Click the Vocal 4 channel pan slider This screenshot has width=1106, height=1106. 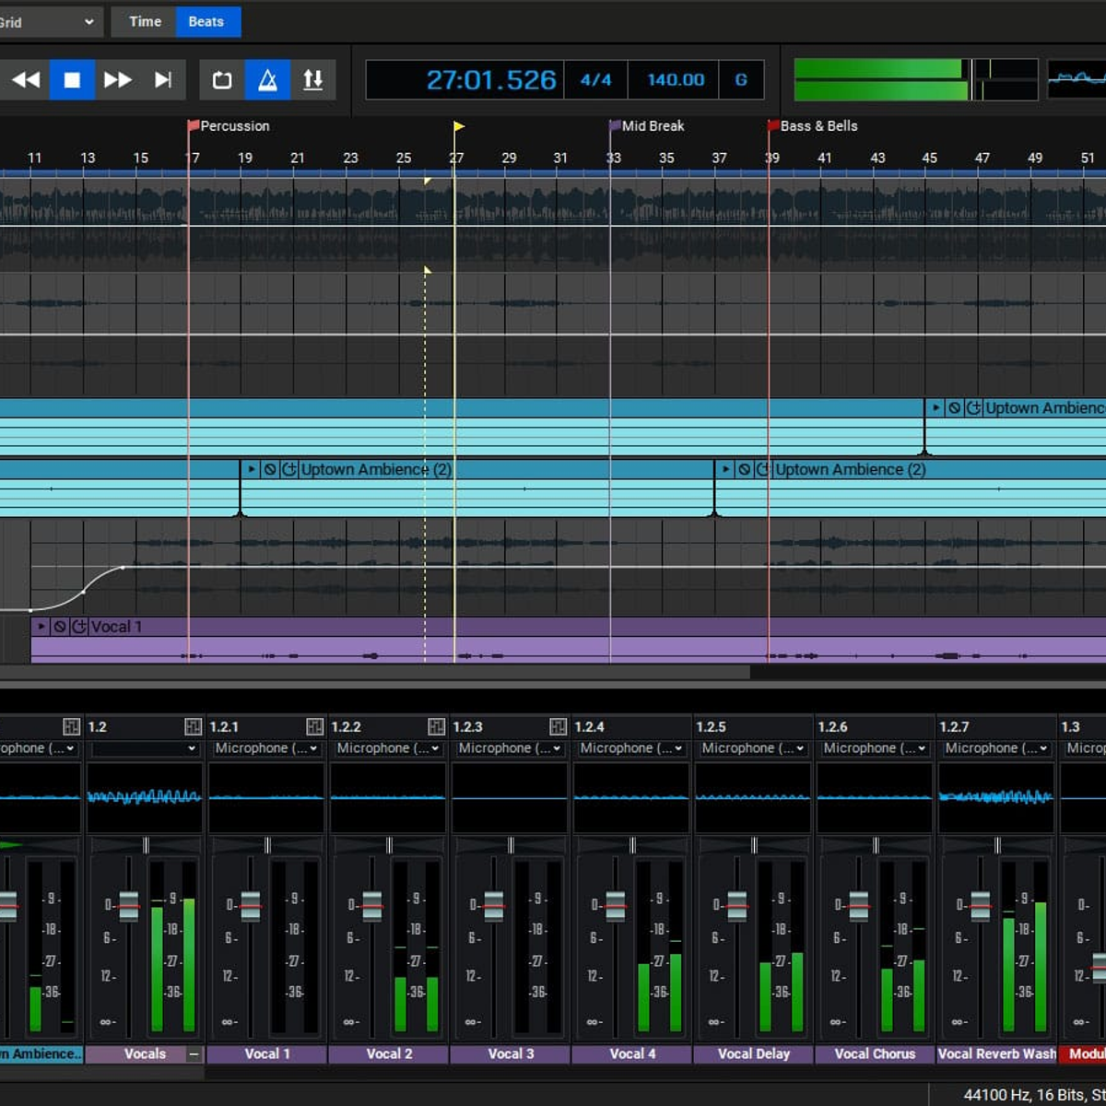pos(632,845)
